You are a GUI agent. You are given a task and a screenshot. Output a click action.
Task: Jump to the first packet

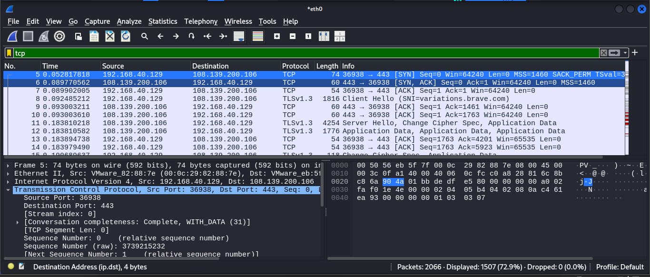207,36
